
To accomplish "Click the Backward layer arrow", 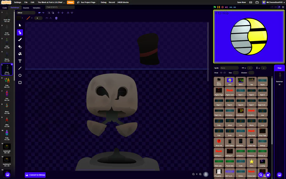I will [62, 13].
